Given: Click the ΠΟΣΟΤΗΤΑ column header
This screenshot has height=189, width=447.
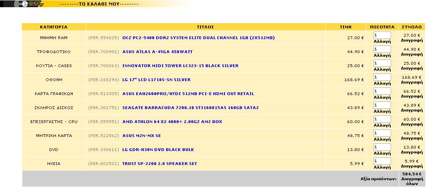Looking at the screenshot, I should click(x=382, y=27).
